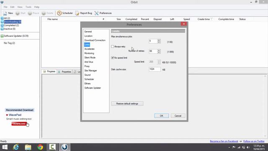The image size is (268, 151).
Task: Click the Start toolbar button
Action: click(x=21, y=13)
